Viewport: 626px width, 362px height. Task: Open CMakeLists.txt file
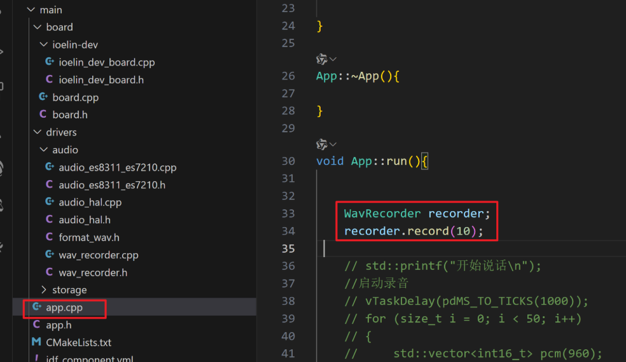[78, 342]
